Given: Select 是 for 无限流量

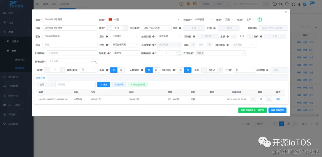Looking at the screenshot, I should 149,70.
